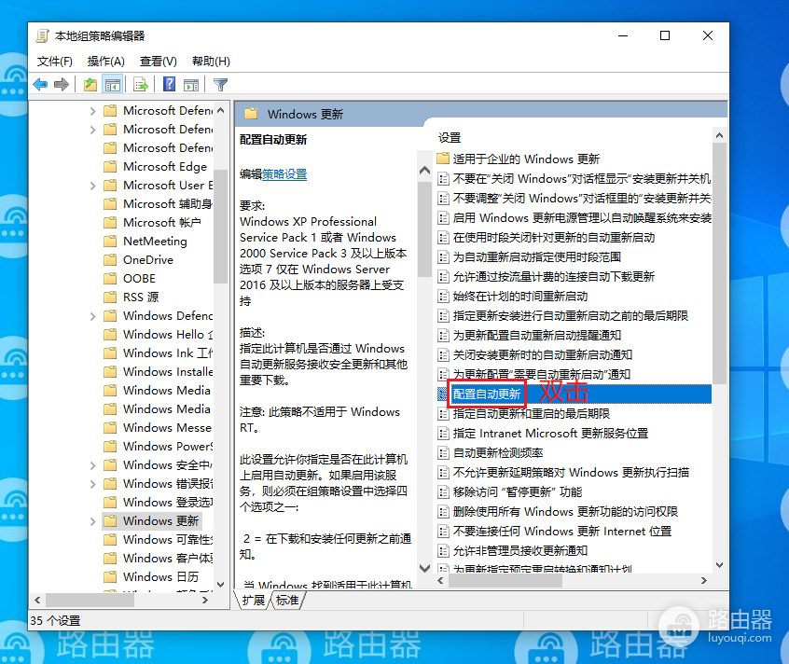Select Windows Installer in the tree
This screenshot has height=664, width=789.
click(168, 372)
